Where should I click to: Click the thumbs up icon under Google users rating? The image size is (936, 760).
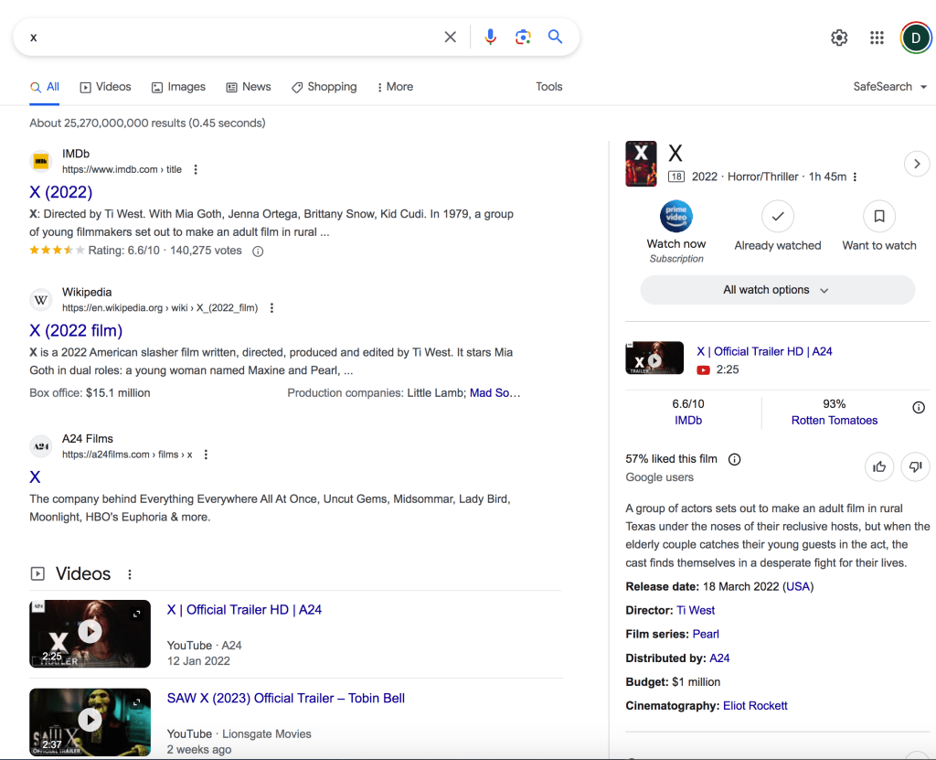click(x=879, y=466)
